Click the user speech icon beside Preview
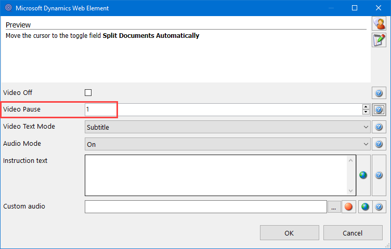This screenshot has width=391, height=249. pos(379,24)
